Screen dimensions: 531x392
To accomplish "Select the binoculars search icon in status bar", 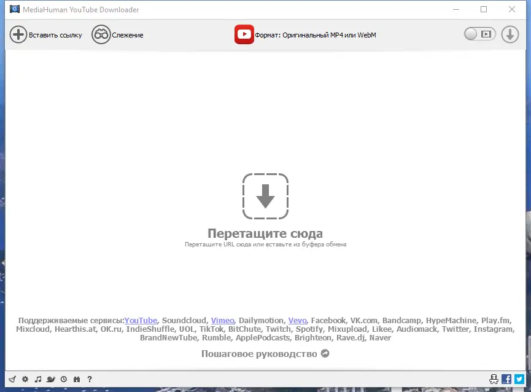I will pos(76,379).
